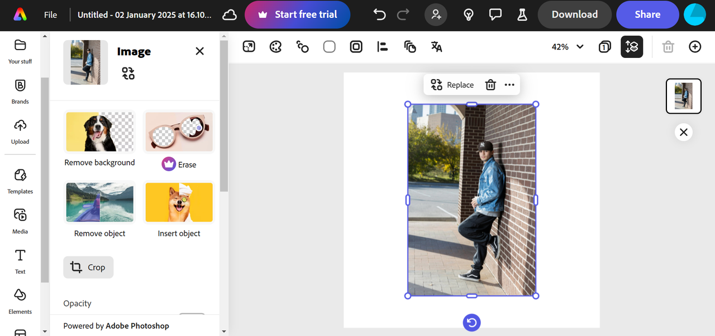This screenshot has width=715, height=336.
Task: Open Your stuff in the sidebar
Action: pos(20,51)
